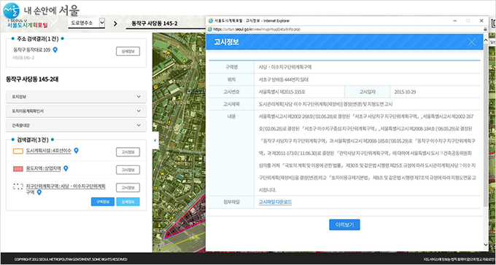Click the location pin beside 도시계획시설 4호선이수
The width and height of the screenshot is (496, 265).
point(76,151)
